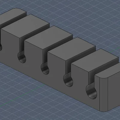Select the rightmost circular cable hole on model
Screen dimensions: 120x120
point(91,92)
